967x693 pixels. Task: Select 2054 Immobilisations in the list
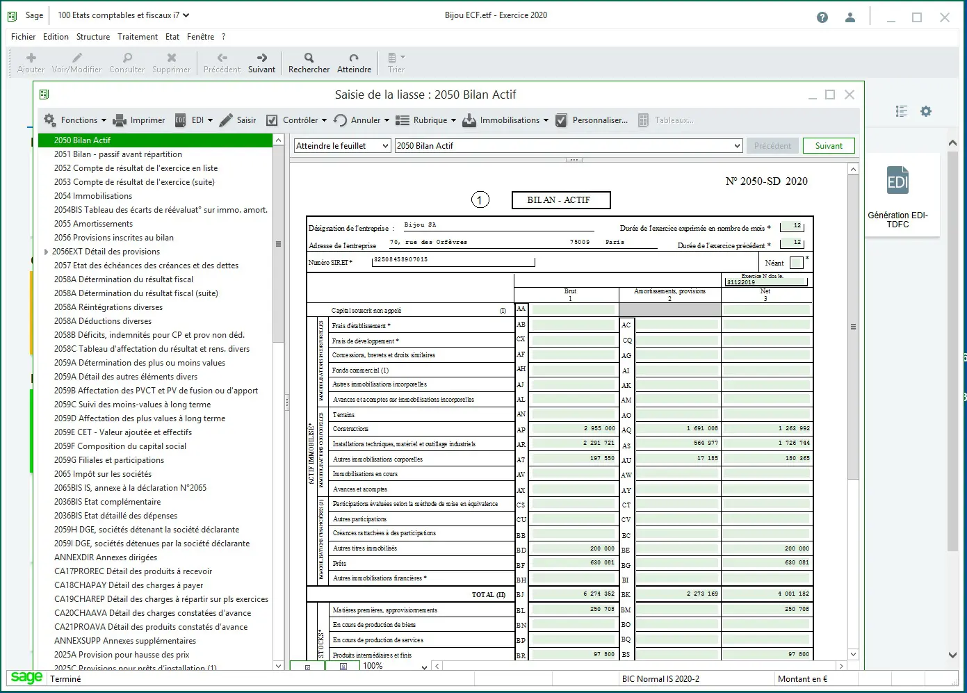tap(92, 196)
